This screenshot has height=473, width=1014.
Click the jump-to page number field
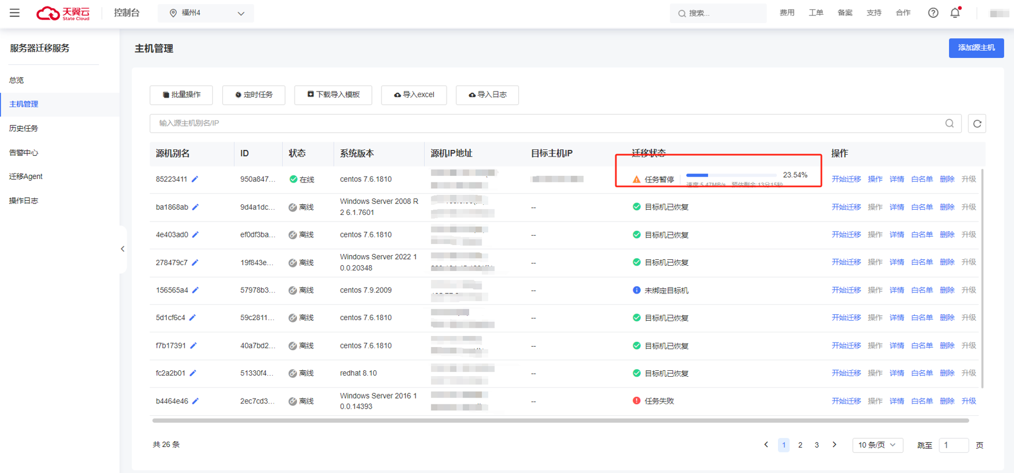954,445
